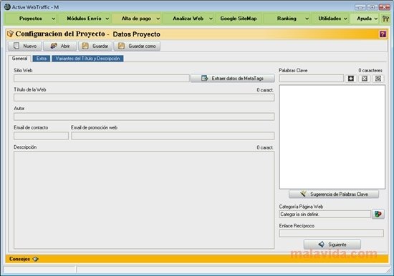Click the Abrir button
The width and height of the screenshot is (394, 276).
[x=60, y=46]
